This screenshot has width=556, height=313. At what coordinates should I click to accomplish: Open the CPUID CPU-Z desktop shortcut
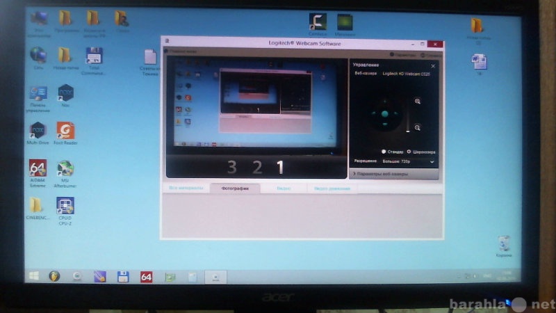65,211
